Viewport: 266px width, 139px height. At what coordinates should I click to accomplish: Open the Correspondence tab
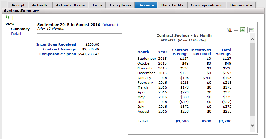(x=207, y=5)
